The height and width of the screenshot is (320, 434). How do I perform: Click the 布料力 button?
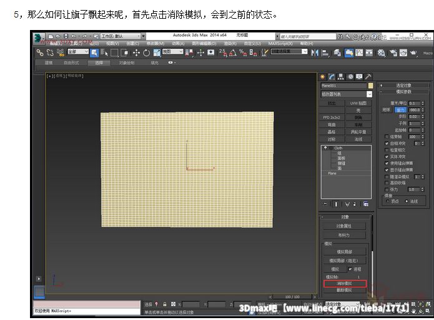click(x=344, y=235)
